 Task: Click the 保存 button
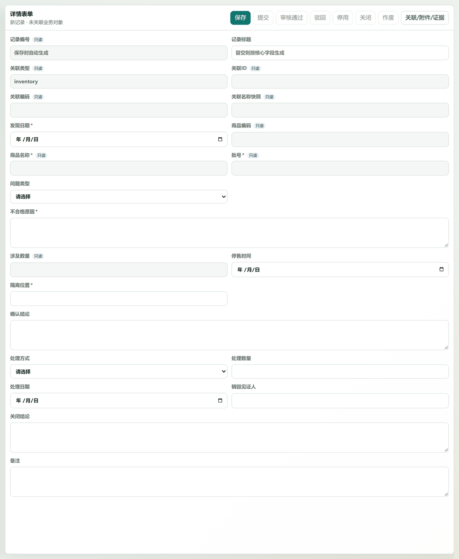[x=240, y=18]
